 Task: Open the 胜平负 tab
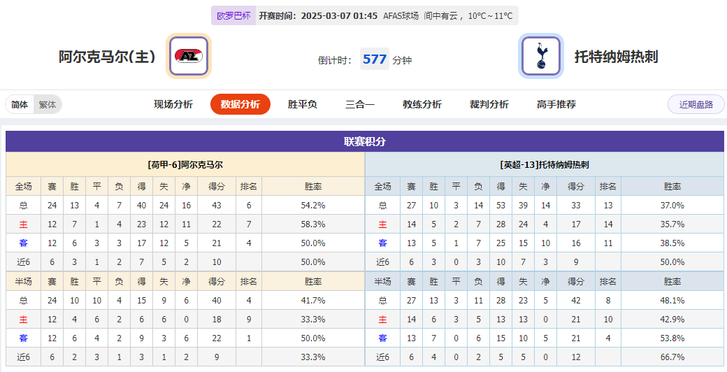tap(302, 104)
